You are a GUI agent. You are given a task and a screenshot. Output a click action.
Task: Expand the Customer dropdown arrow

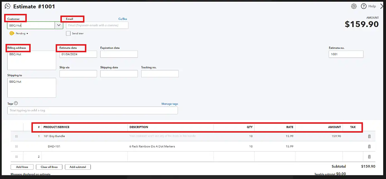[59, 25]
